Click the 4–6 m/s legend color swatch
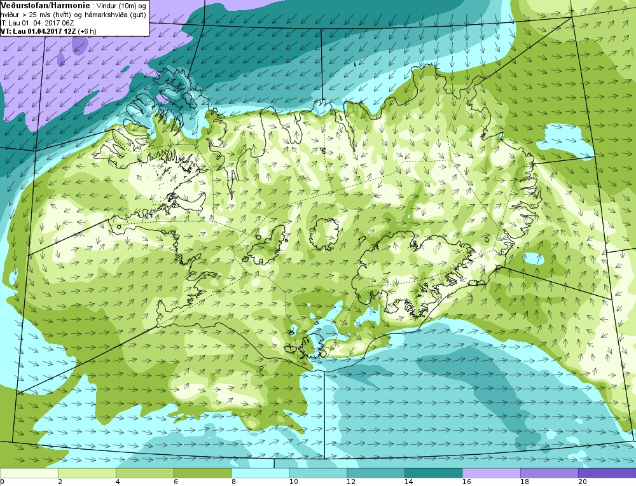 [145, 473]
